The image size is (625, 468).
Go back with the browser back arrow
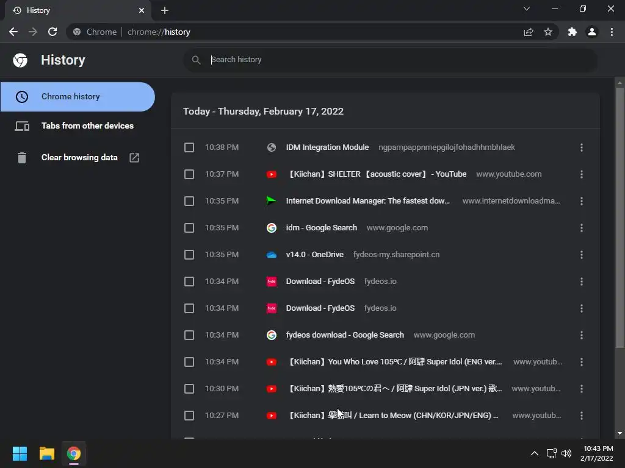[x=13, y=32]
